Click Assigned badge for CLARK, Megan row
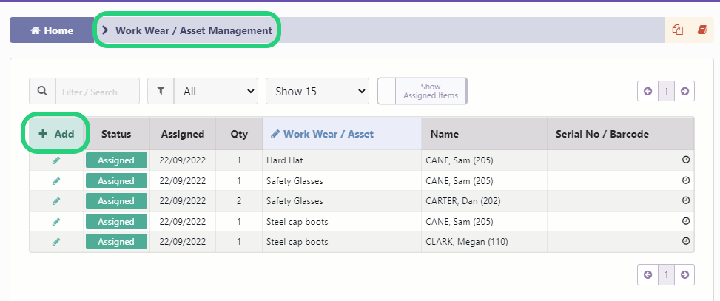The image size is (720, 301). 116,242
